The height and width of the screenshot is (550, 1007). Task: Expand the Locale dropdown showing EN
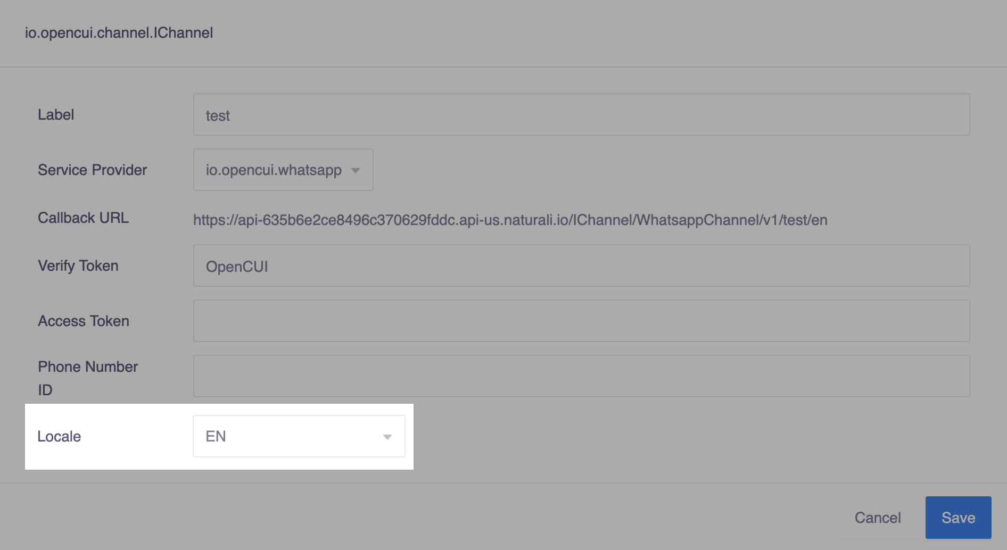pyautogui.click(x=298, y=436)
